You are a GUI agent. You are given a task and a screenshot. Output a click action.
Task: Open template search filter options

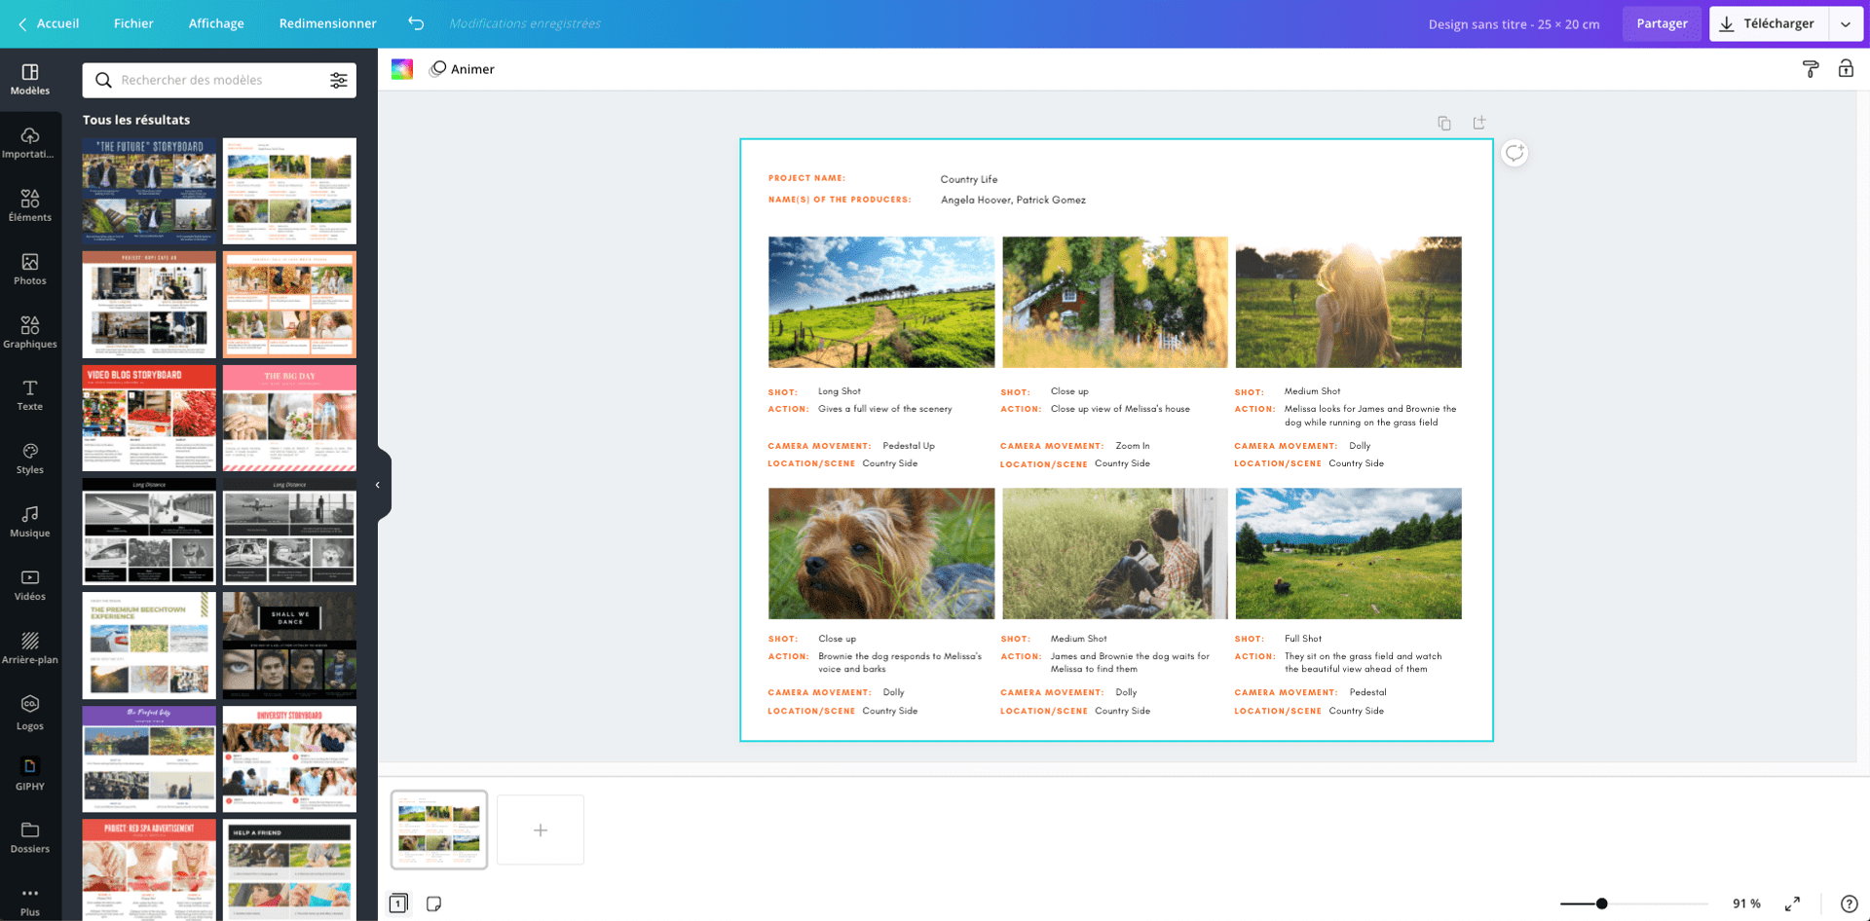click(x=338, y=80)
